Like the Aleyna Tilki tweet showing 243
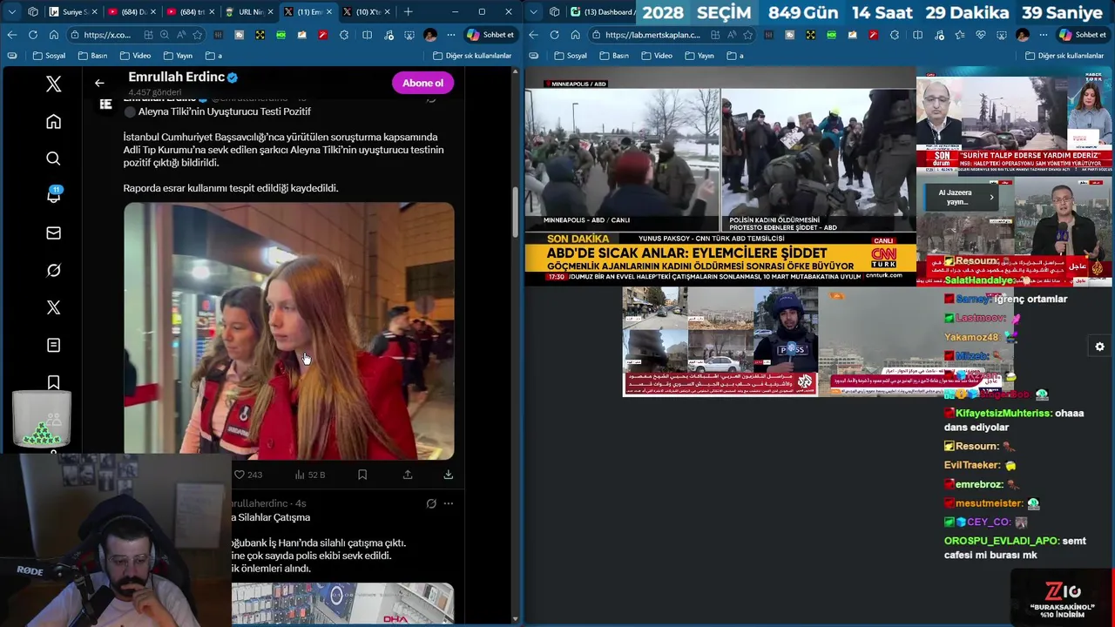 coord(247,475)
